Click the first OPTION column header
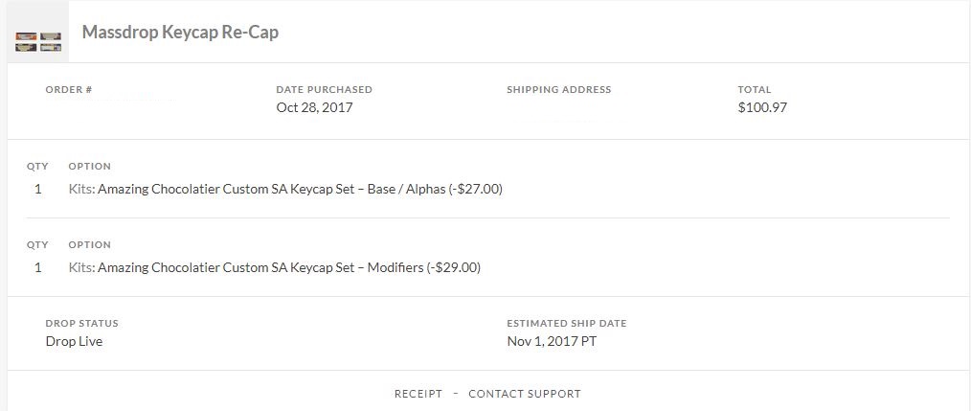The width and height of the screenshot is (971, 411). [90, 167]
